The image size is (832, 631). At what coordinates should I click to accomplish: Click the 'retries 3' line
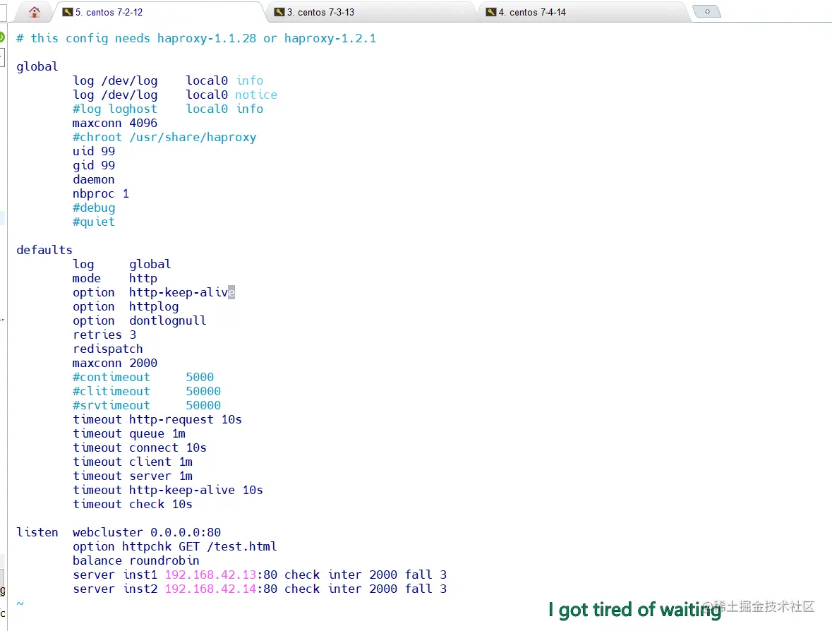click(104, 335)
